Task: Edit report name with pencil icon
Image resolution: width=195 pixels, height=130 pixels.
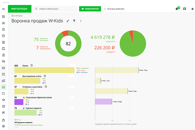Action: pos(68,21)
